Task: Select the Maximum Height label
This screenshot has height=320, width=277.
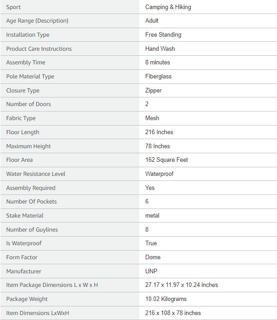Action: pos(28,146)
